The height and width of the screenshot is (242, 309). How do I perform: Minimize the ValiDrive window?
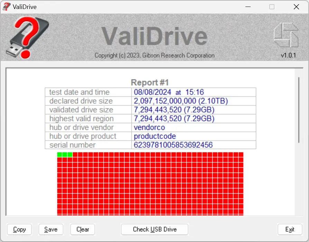coord(248,7)
